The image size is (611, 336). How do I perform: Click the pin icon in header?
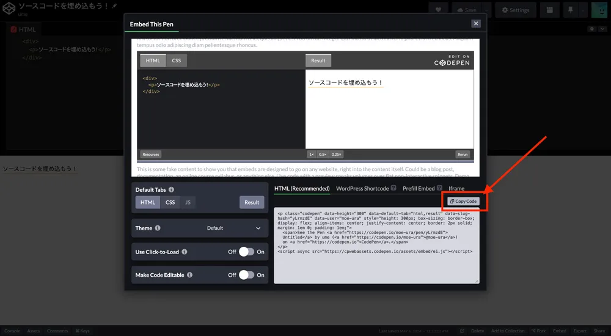pyautogui.click(x=570, y=10)
